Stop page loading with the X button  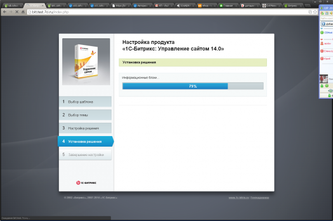click(x=17, y=12)
